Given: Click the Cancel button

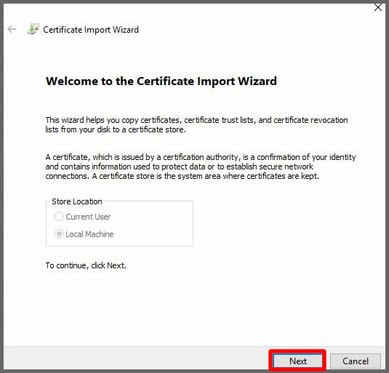Looking at the screenshot, I should pyautogui.click(x=356, y=361).
